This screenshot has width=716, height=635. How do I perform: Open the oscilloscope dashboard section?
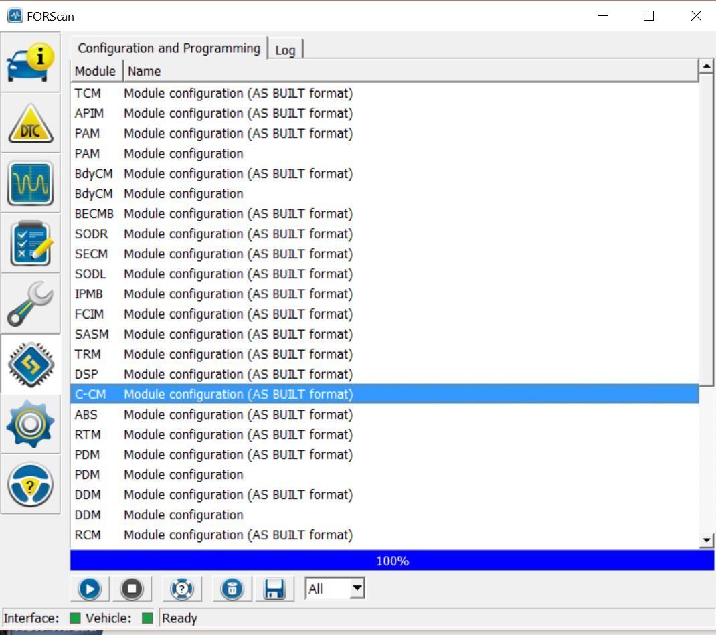click(31, 183)
